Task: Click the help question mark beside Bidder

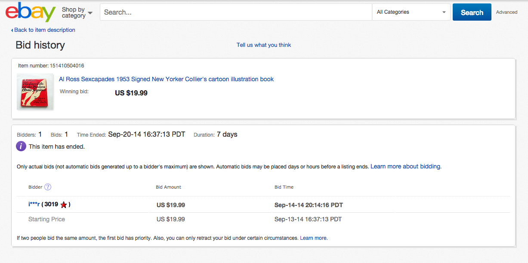Action: (x=48, y=187)
